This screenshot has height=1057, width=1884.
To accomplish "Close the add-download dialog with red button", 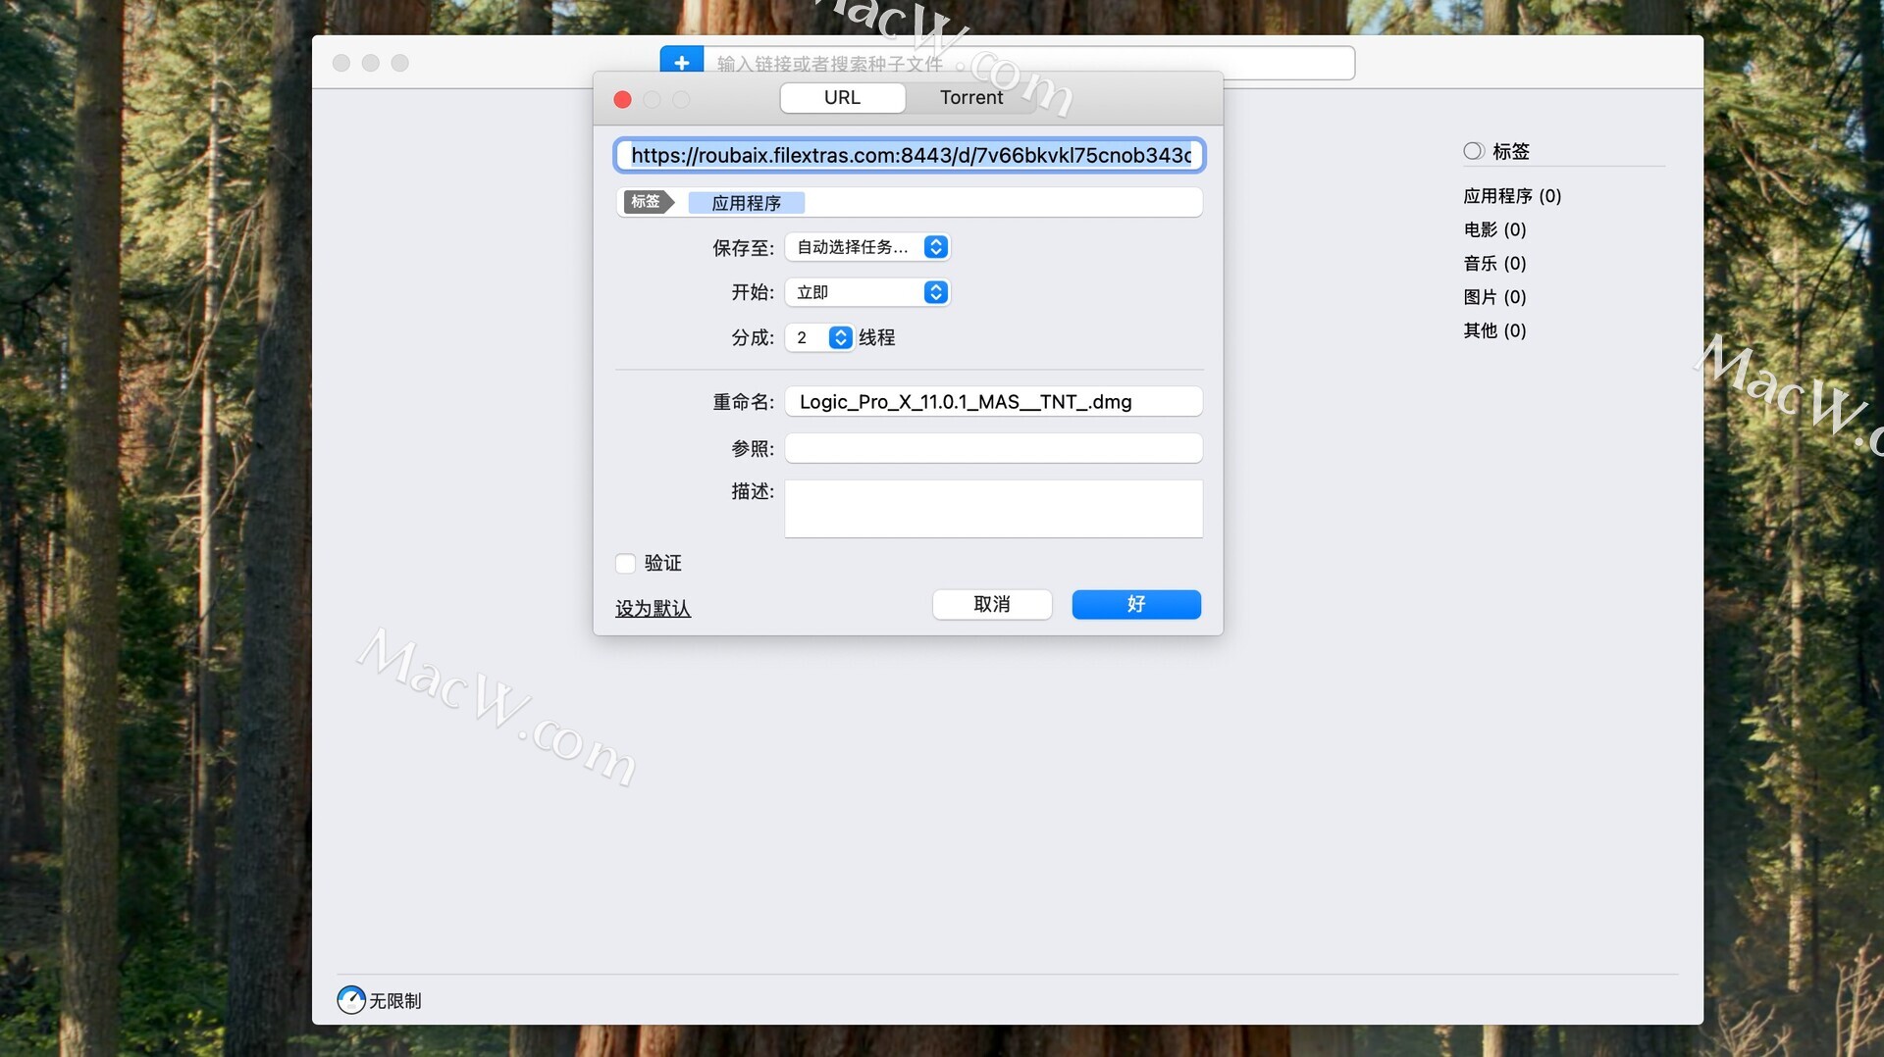I will click(x=622, y=99).
